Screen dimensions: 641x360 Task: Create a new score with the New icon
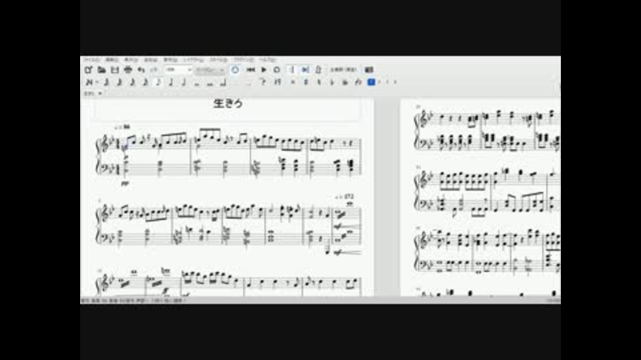[x=88, y=70]
